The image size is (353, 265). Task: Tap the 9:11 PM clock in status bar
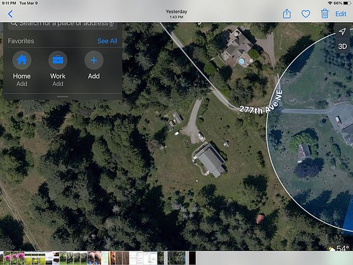(x=9, y=3)
